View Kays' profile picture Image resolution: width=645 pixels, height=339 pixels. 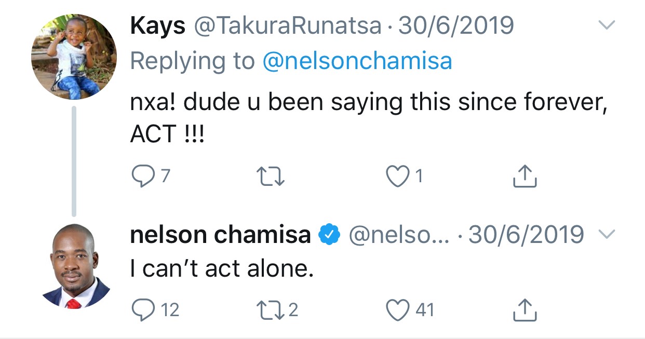point(74,57)
